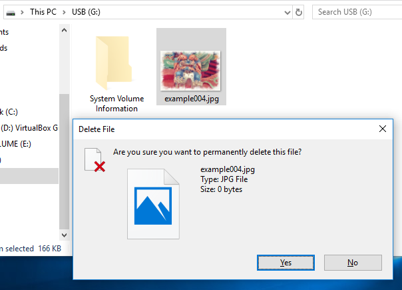Open (D:) VirtualBox drive in sidebar
Screen dimensions: 402x290
click(x=29, y=127)
